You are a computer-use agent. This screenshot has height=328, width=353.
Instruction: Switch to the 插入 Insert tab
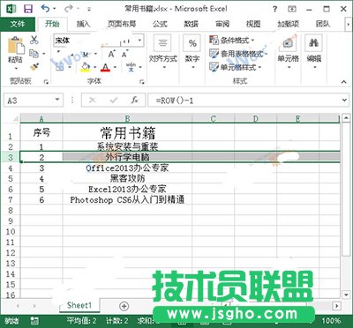tap(83, 24)
